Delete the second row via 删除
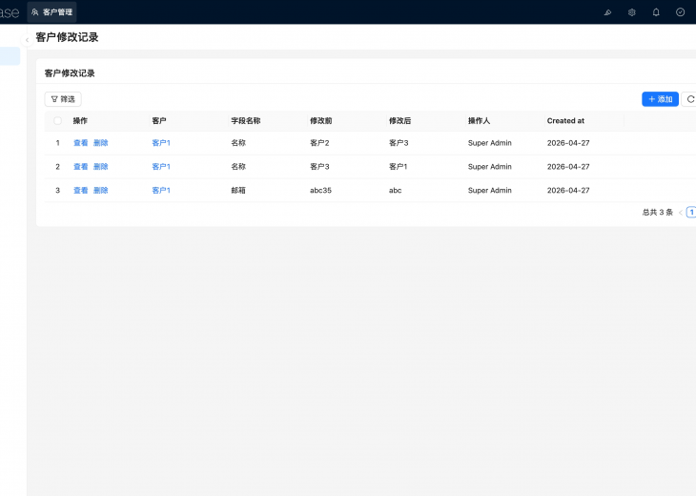 pyautogui.click(x=100, y=167)
